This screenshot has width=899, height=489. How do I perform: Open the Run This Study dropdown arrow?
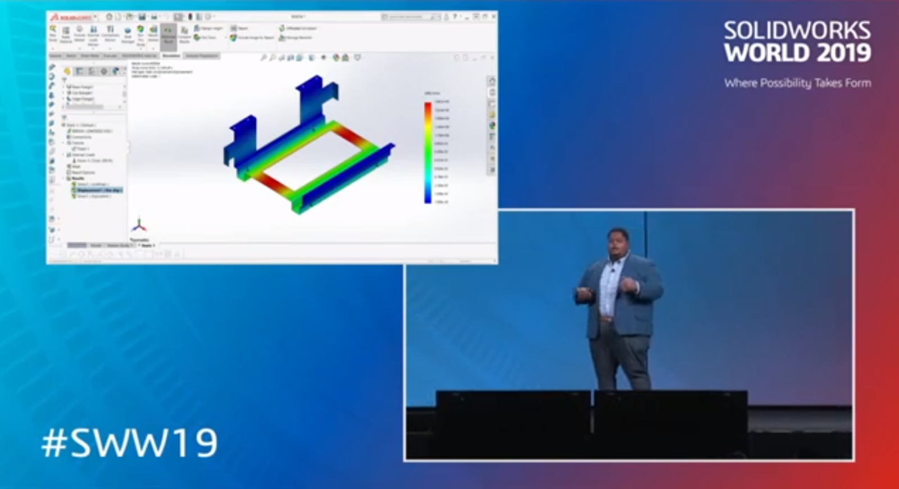(141, 49)
